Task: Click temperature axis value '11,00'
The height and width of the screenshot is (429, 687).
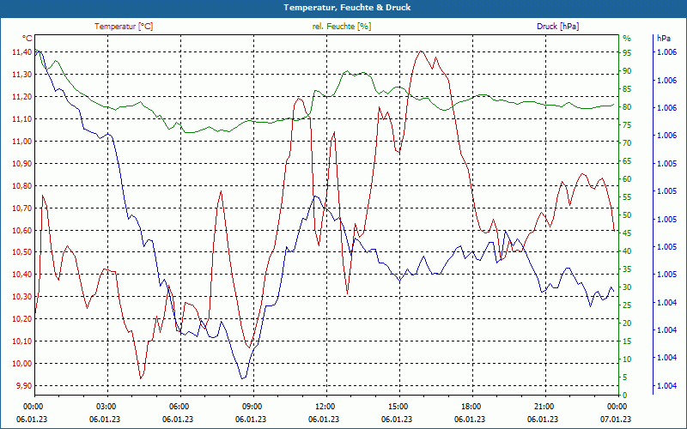Action: [x=21, y=142]
